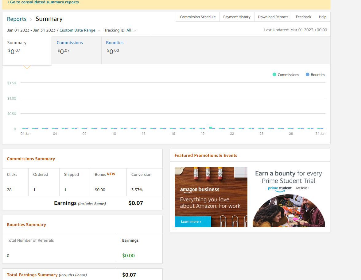Click the Commissions Summary heading
The image size is (361, 280).
pyautogui.click(x=31, y=159)
